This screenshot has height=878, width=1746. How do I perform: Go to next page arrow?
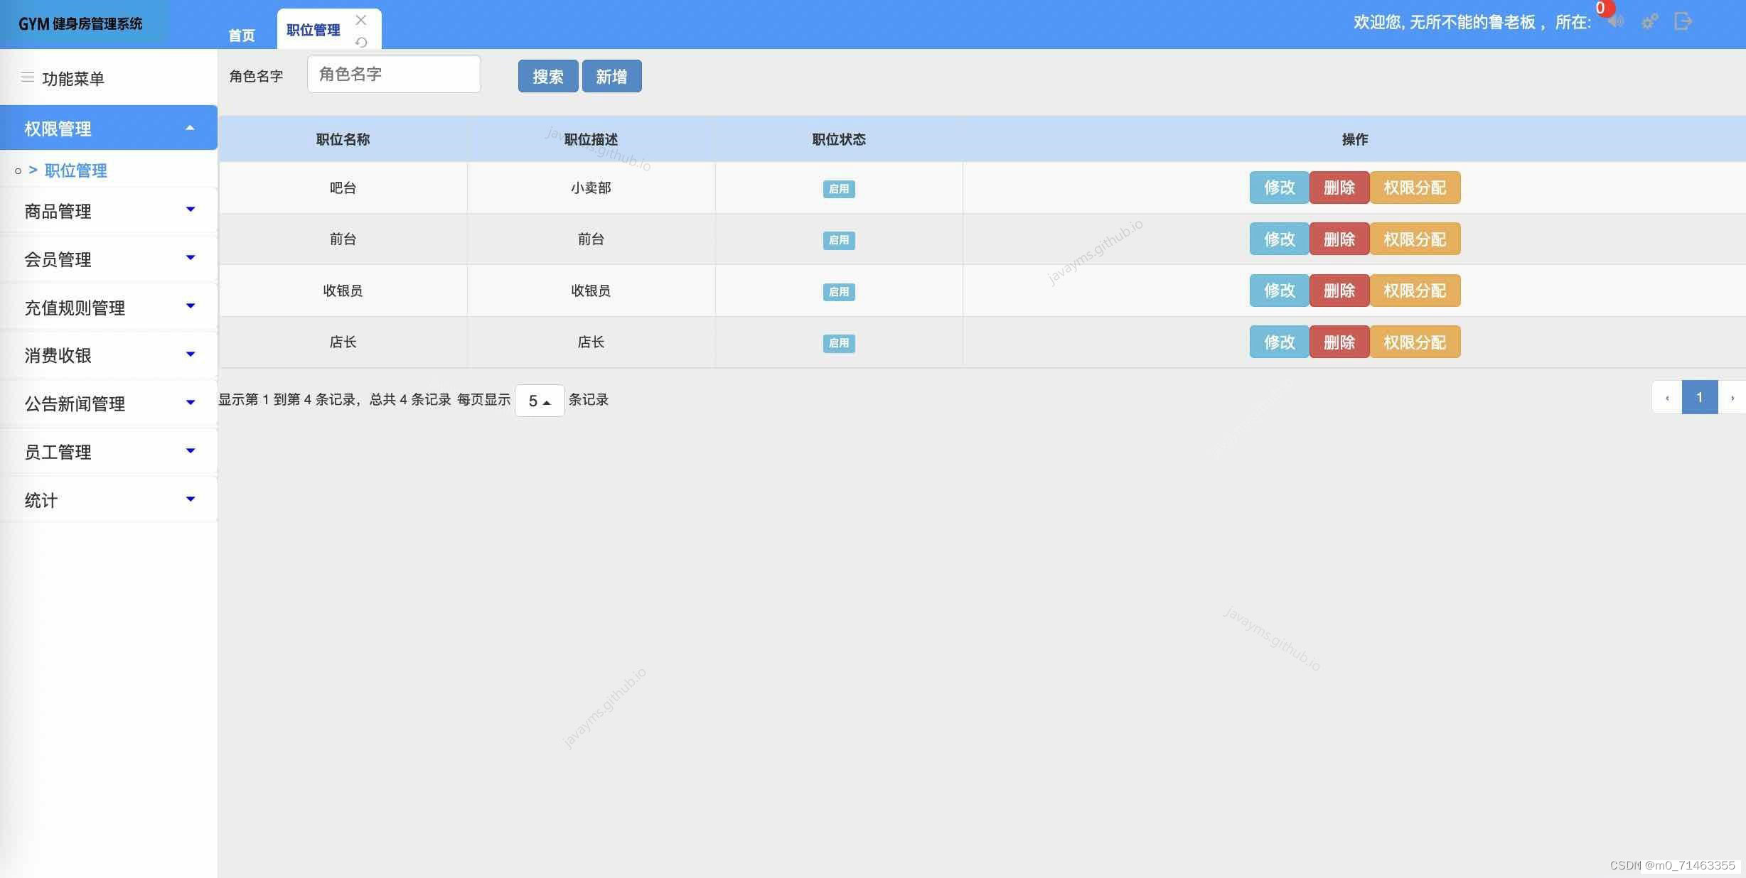(x=1732, y=398)
